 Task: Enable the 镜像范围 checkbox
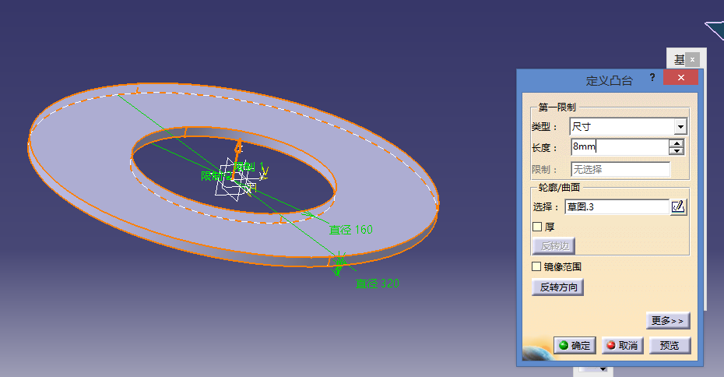coord(536,266)
